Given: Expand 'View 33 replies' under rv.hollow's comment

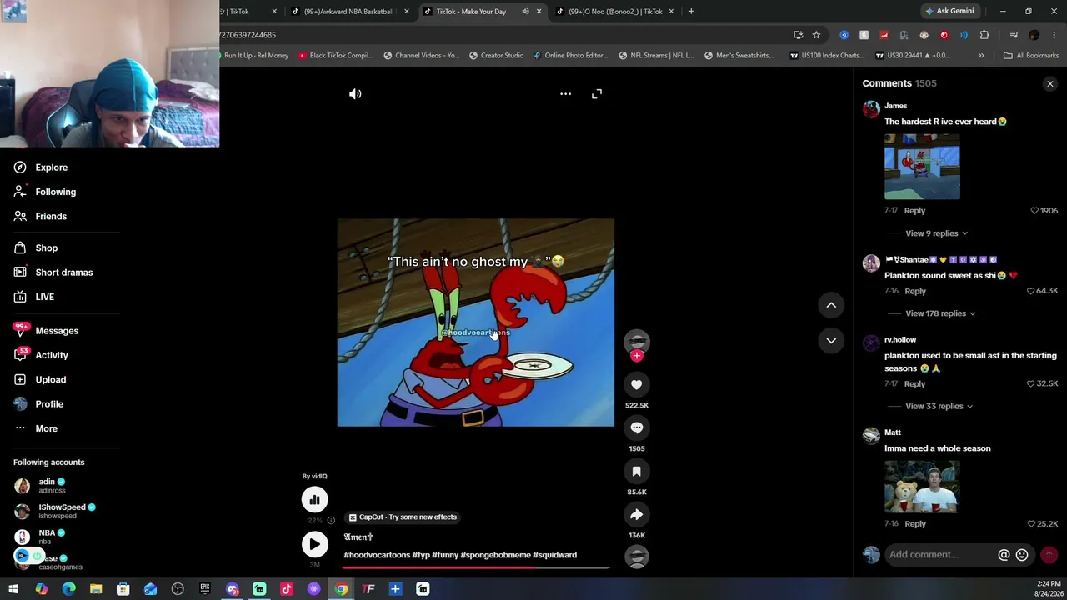Looking at the screenshot, I should pyautogui.click(x=939, y=406).
